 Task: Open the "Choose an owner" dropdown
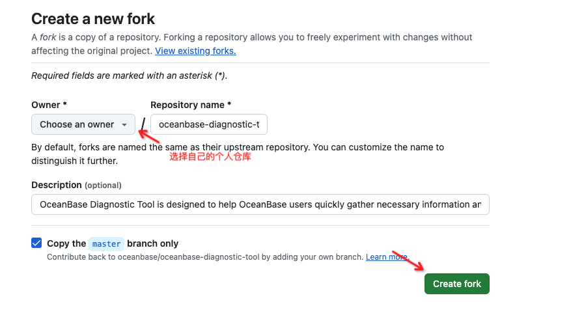click(83, 124)
